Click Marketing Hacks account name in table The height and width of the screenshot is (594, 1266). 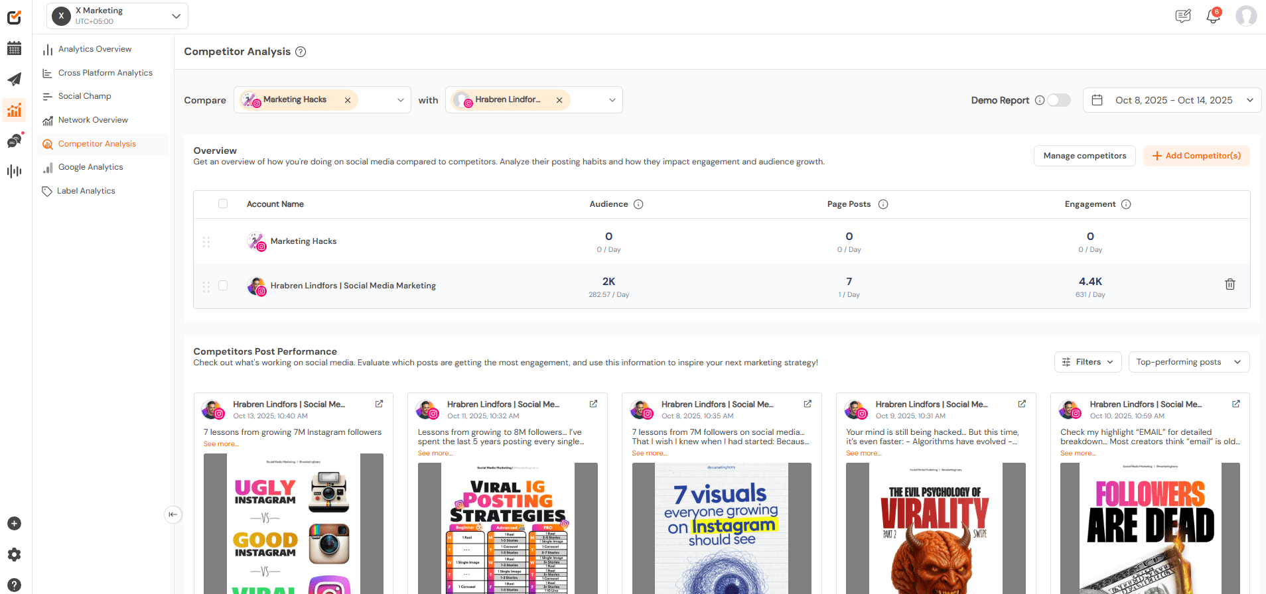303,241
